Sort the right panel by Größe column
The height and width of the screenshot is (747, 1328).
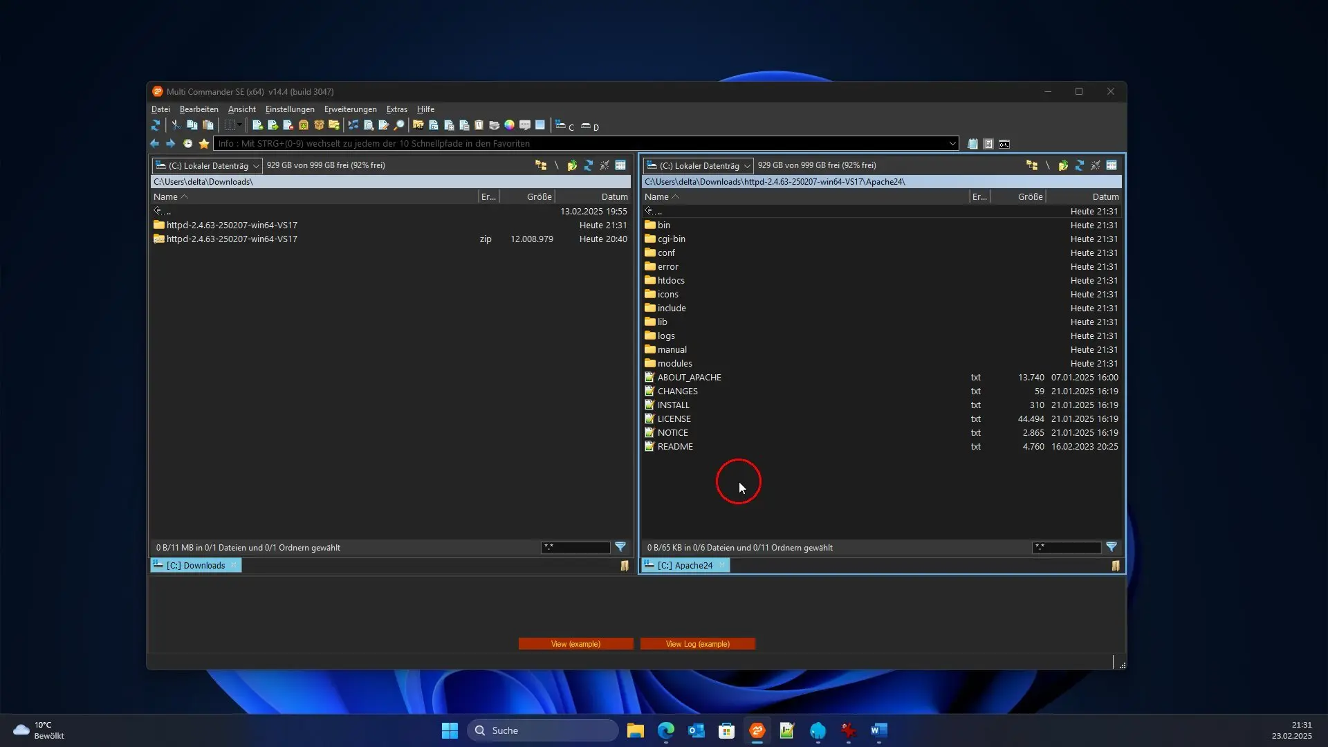coord(1017,196)
